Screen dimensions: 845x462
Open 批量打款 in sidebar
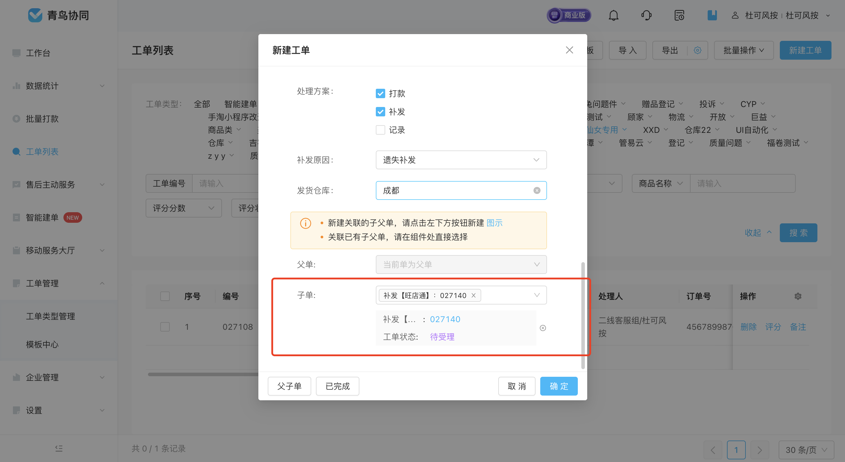point(42,118)
